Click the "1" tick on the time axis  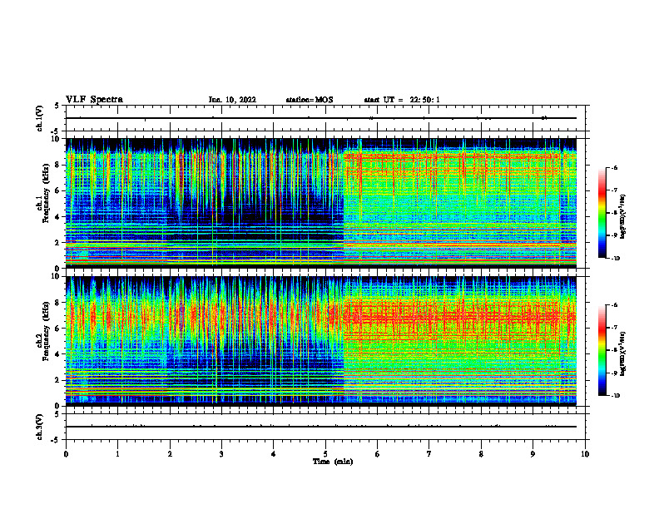tap(118, 454)
